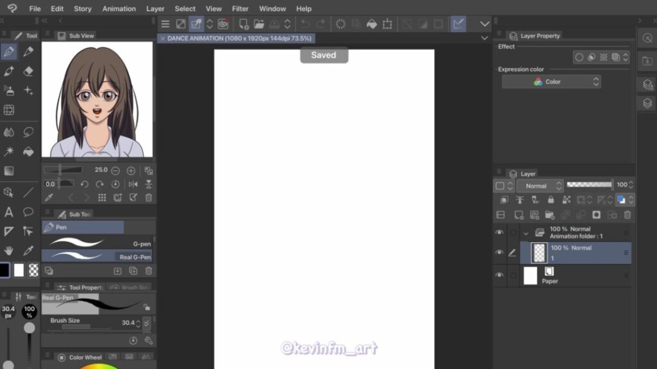Select the white sub color swatch
Viewport: 657px width, 369px height.
click(19, 270)
